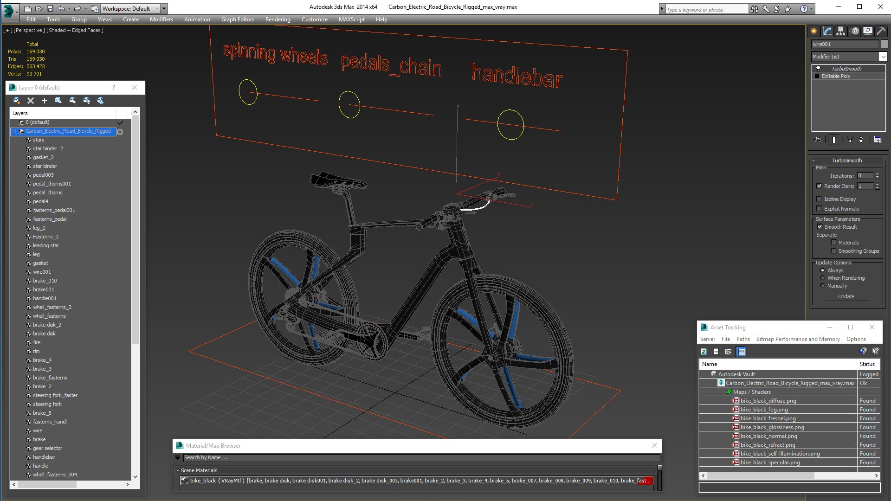Check Separate by Smoothing Groups checkbox
This screenshot has width=891, height=501.
pyautogui.click(x=833, y=251)
